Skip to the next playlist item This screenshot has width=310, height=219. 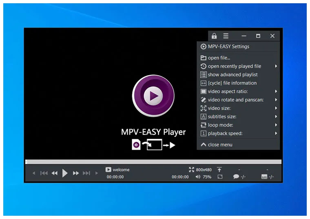pyautogui.click(x=86, y=173)
